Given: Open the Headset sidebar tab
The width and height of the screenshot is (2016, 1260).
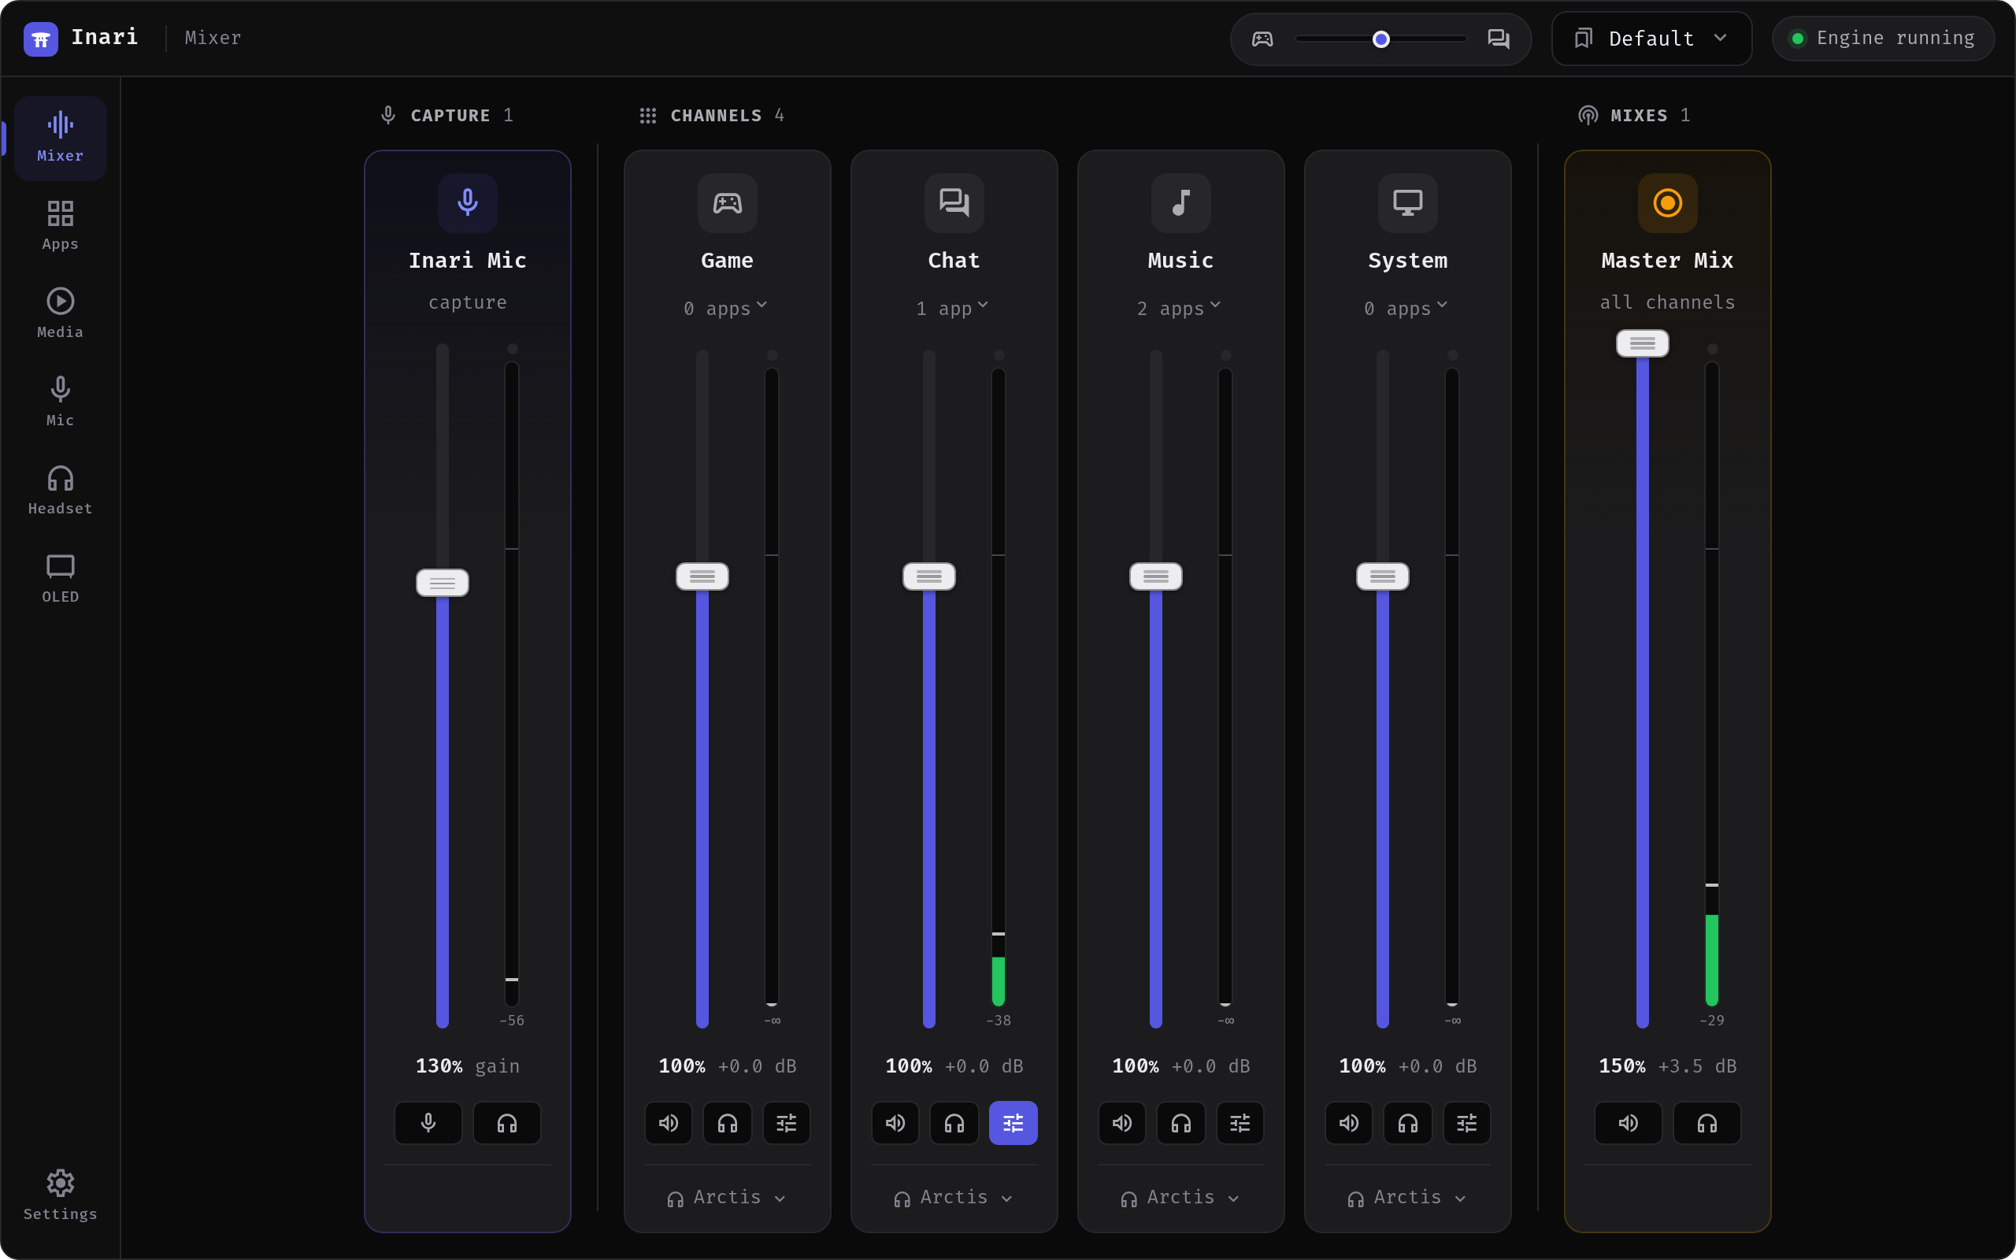Looking at the screenshot, I should click(60, 491).
